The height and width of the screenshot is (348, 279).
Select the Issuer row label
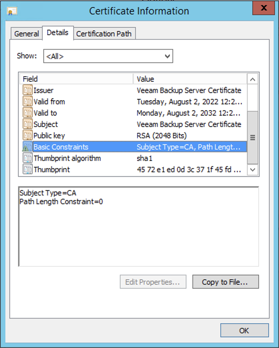[44, 90]
